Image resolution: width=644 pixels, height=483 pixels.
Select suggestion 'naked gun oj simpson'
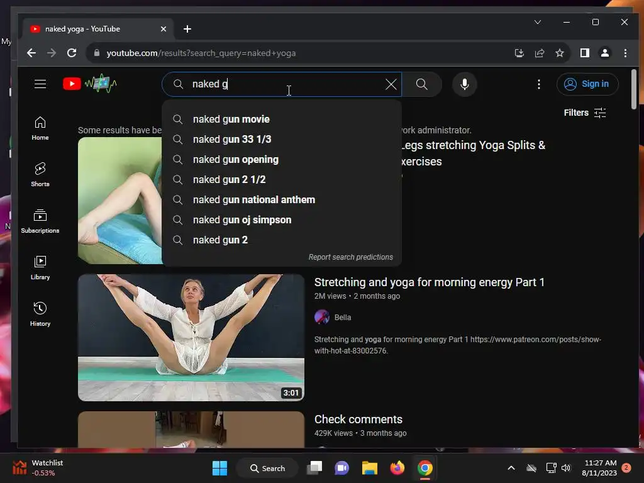click(x=282, y=219)
